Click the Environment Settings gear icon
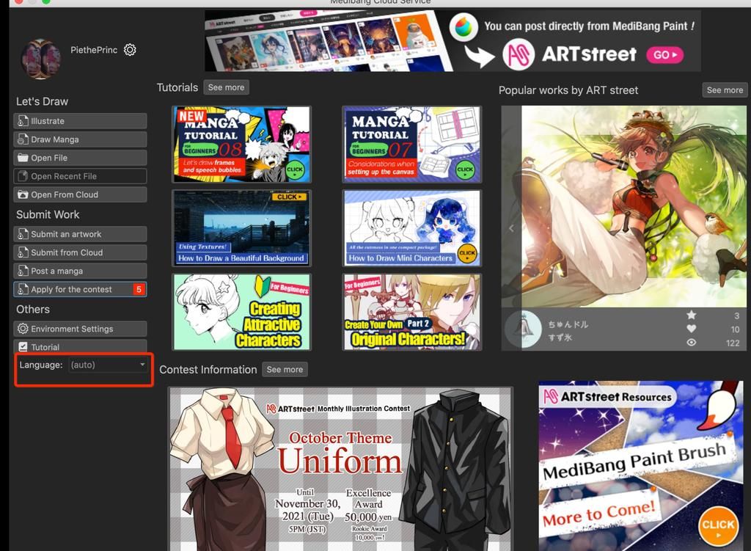Viewport: 751px width, 551px height. click(23, 329)
